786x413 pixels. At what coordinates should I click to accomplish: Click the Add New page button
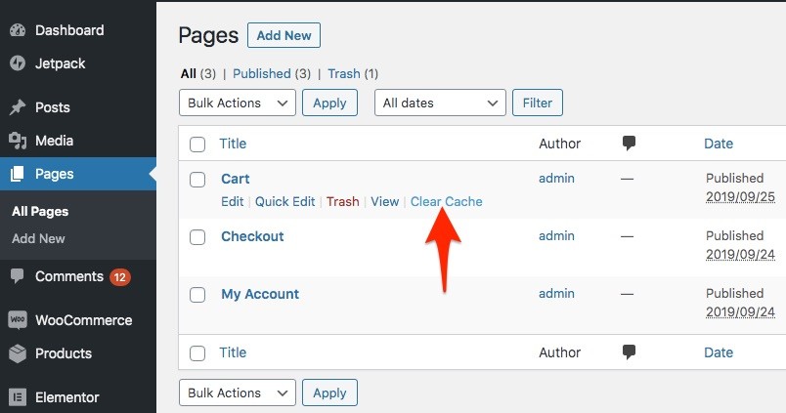(284, 36)
